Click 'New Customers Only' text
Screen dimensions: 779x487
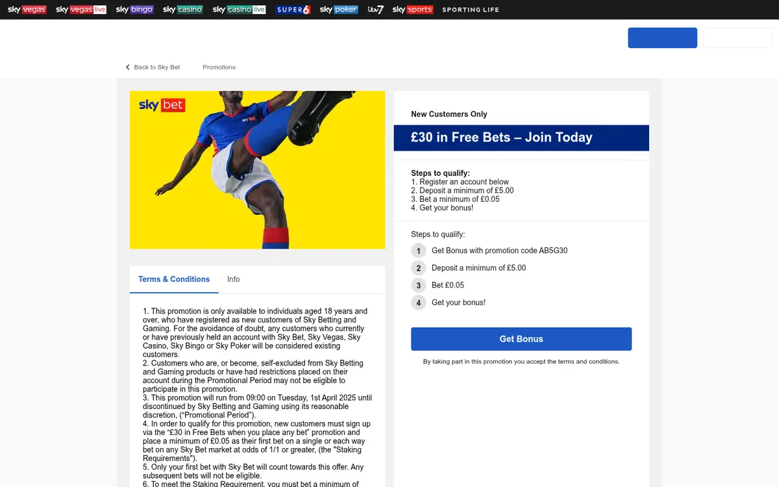tap(449, 114)
